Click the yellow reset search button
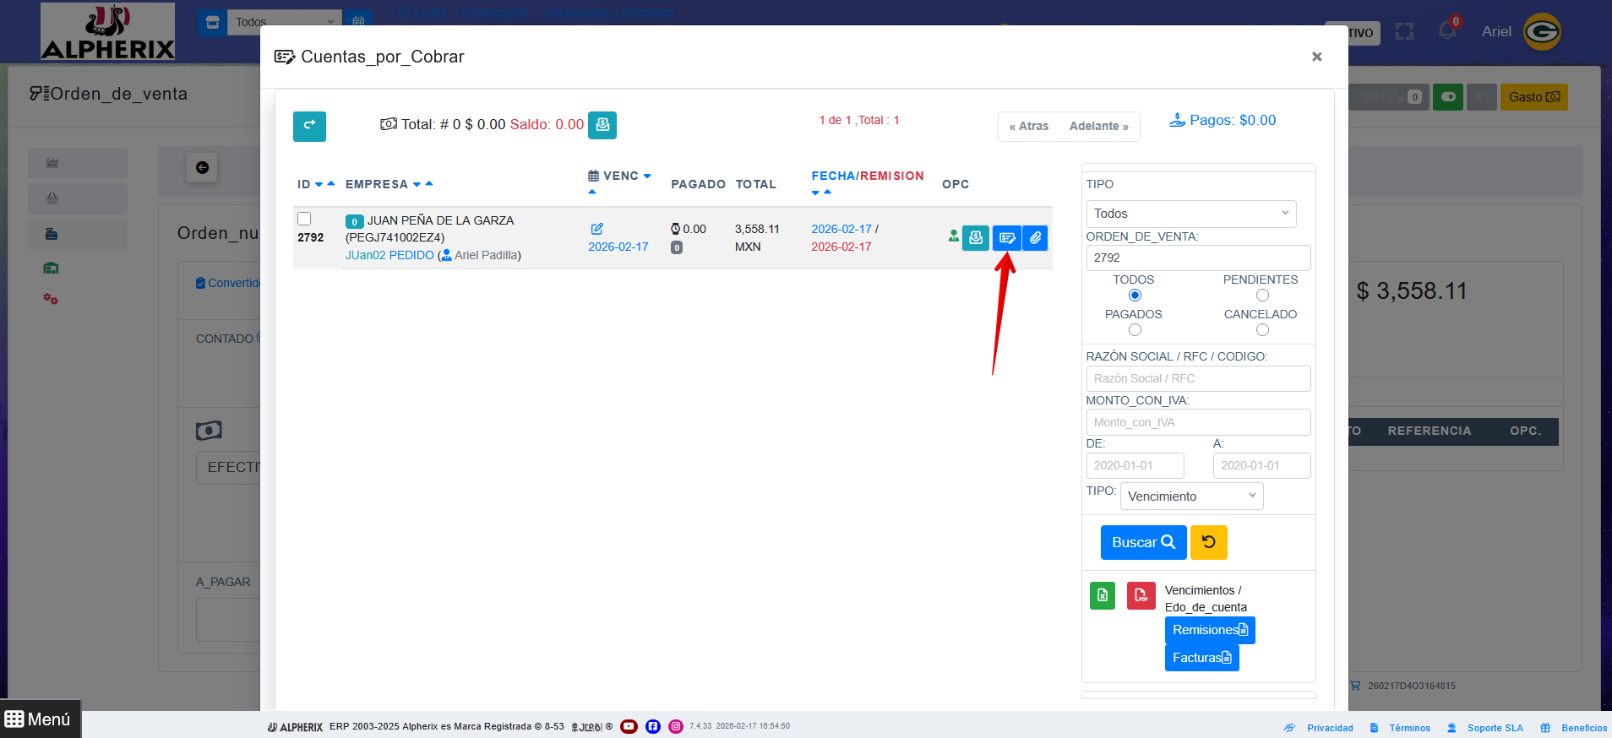 pyautogui.click(x=1208, y=542)
